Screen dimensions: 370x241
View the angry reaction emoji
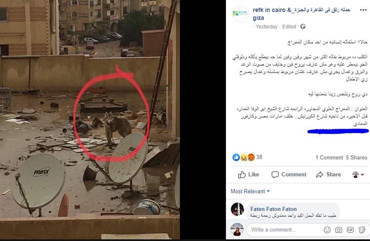pyautogui.click(x=251, y=157)
